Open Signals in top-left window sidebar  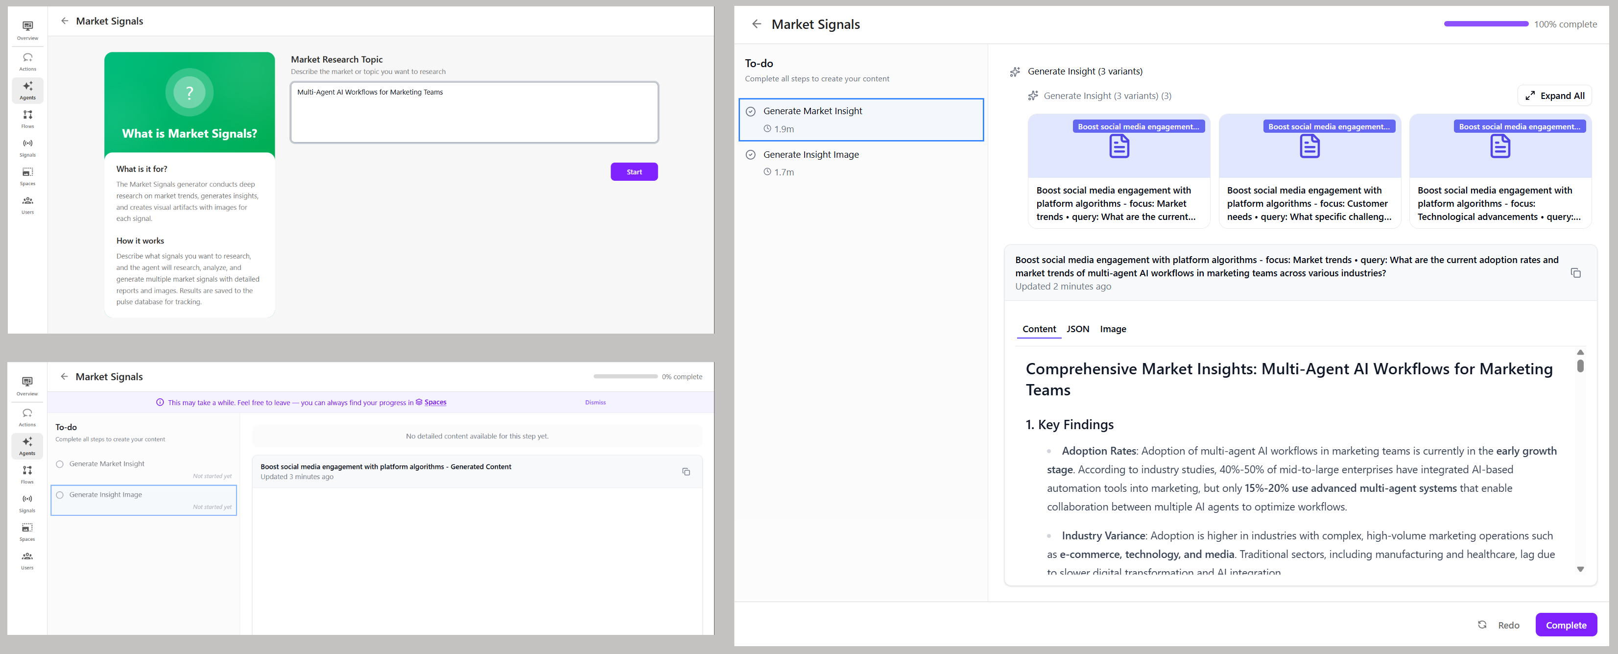[27, 147]
